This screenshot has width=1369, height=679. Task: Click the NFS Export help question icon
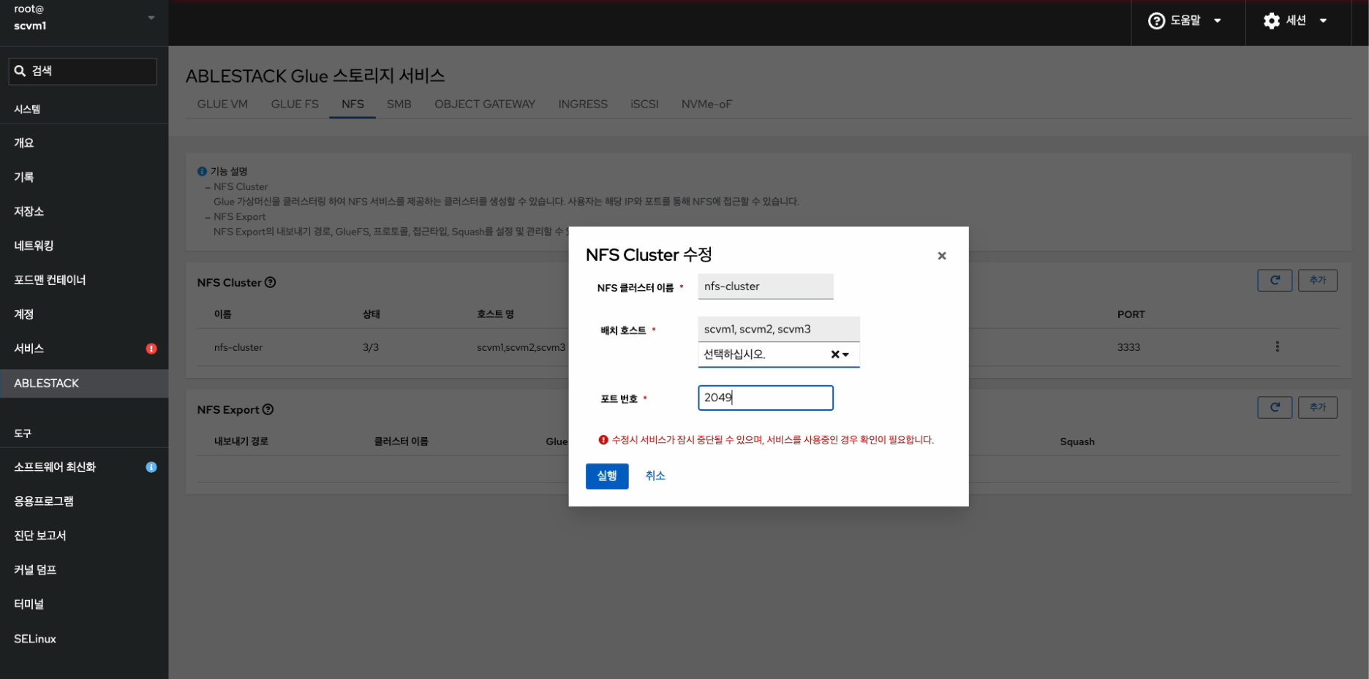coord(268,410)
